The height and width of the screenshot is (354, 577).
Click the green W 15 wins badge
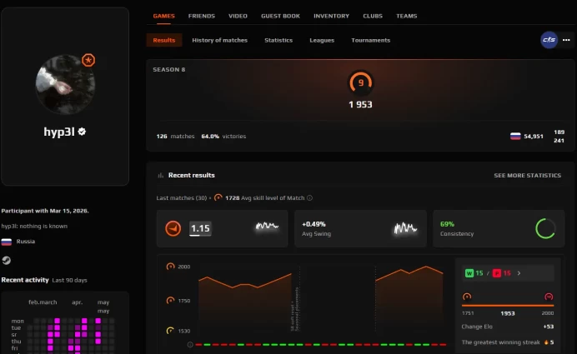[x=474, y=273]
